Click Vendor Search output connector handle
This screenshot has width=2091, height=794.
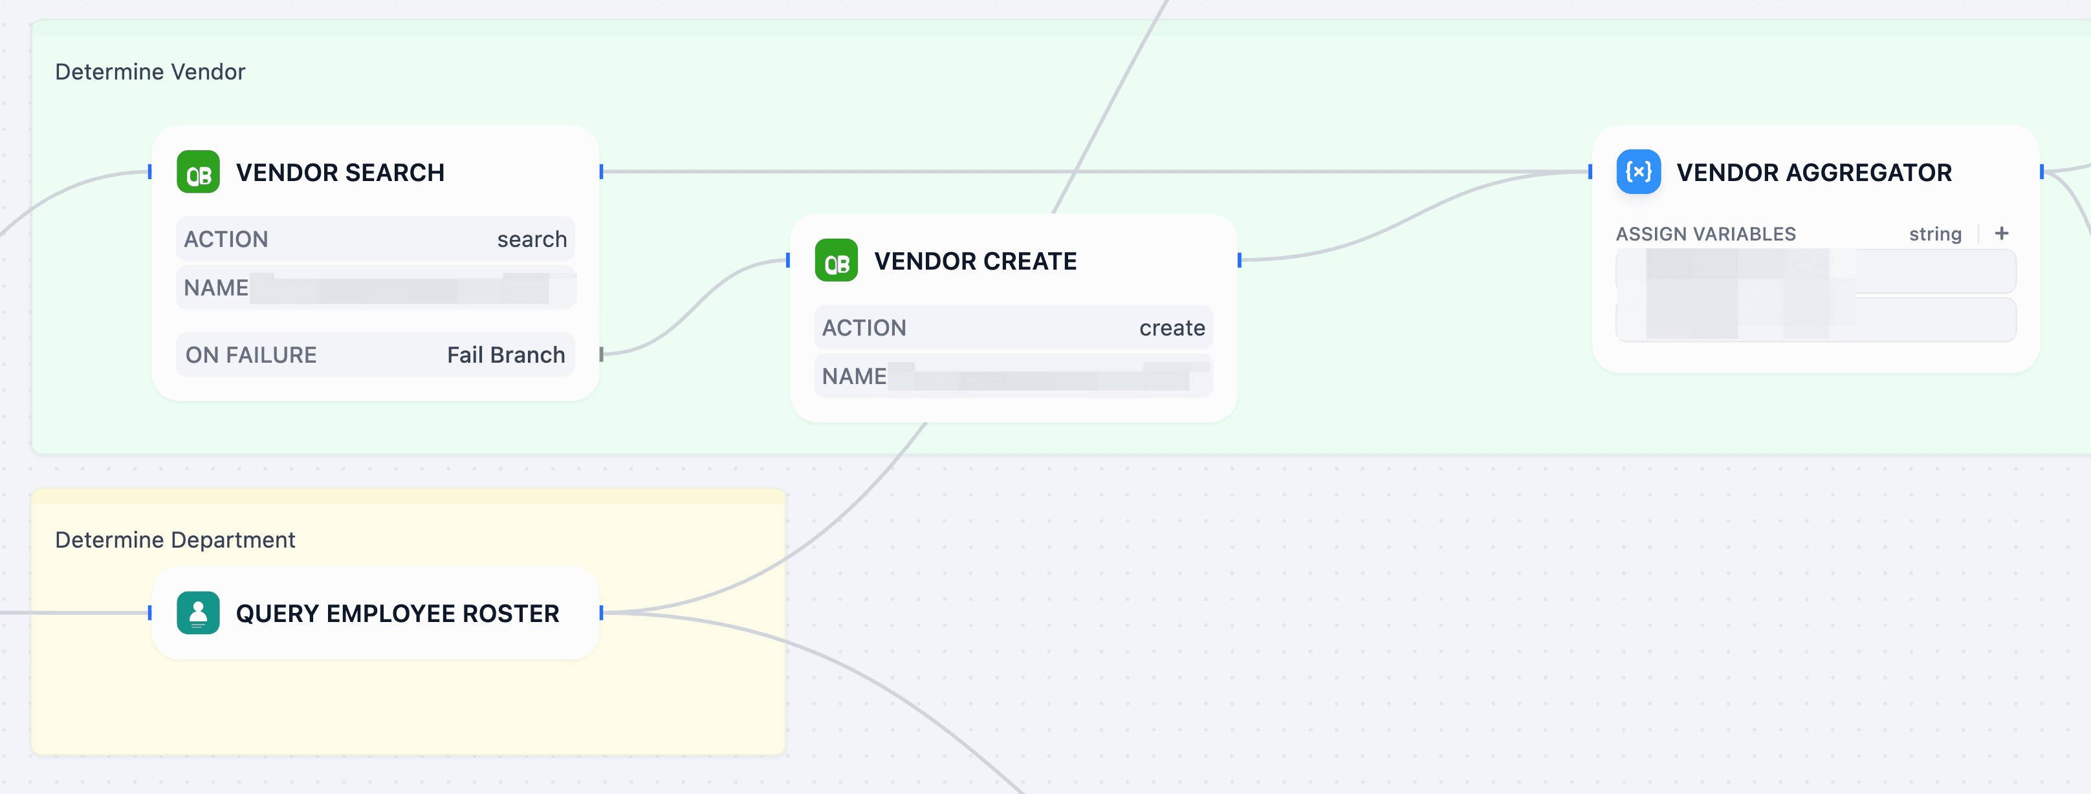(x=602, y=171)
